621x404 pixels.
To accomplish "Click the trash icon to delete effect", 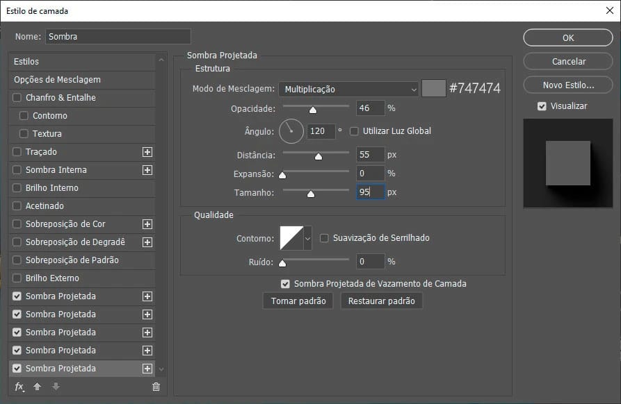I will (156, 387).
